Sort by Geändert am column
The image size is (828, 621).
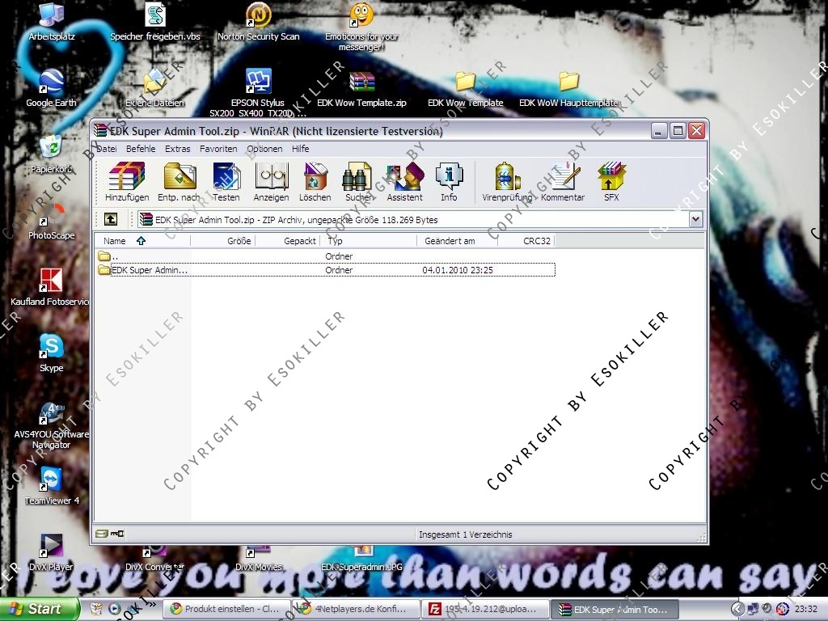450,241
